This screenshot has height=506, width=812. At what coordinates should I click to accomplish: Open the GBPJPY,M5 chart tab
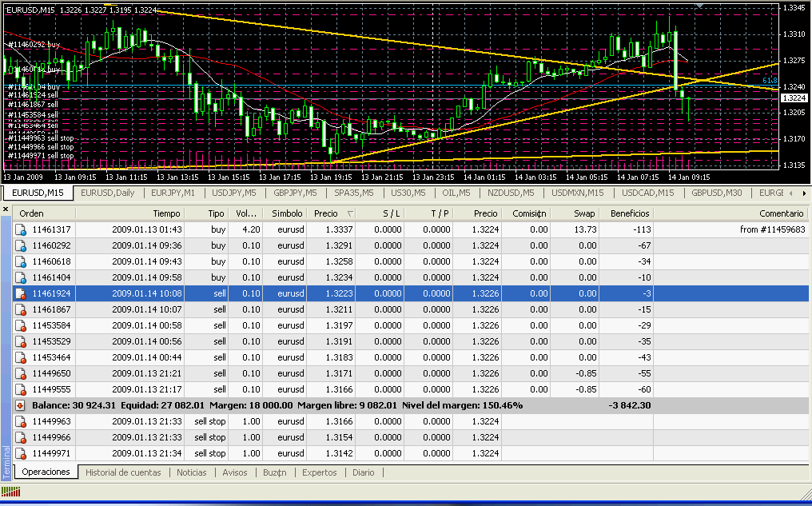pyautogui.click(x=295, y=193)
